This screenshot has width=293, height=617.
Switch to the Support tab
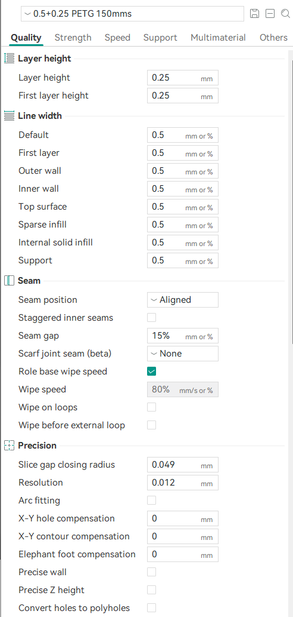click(160, 38)
